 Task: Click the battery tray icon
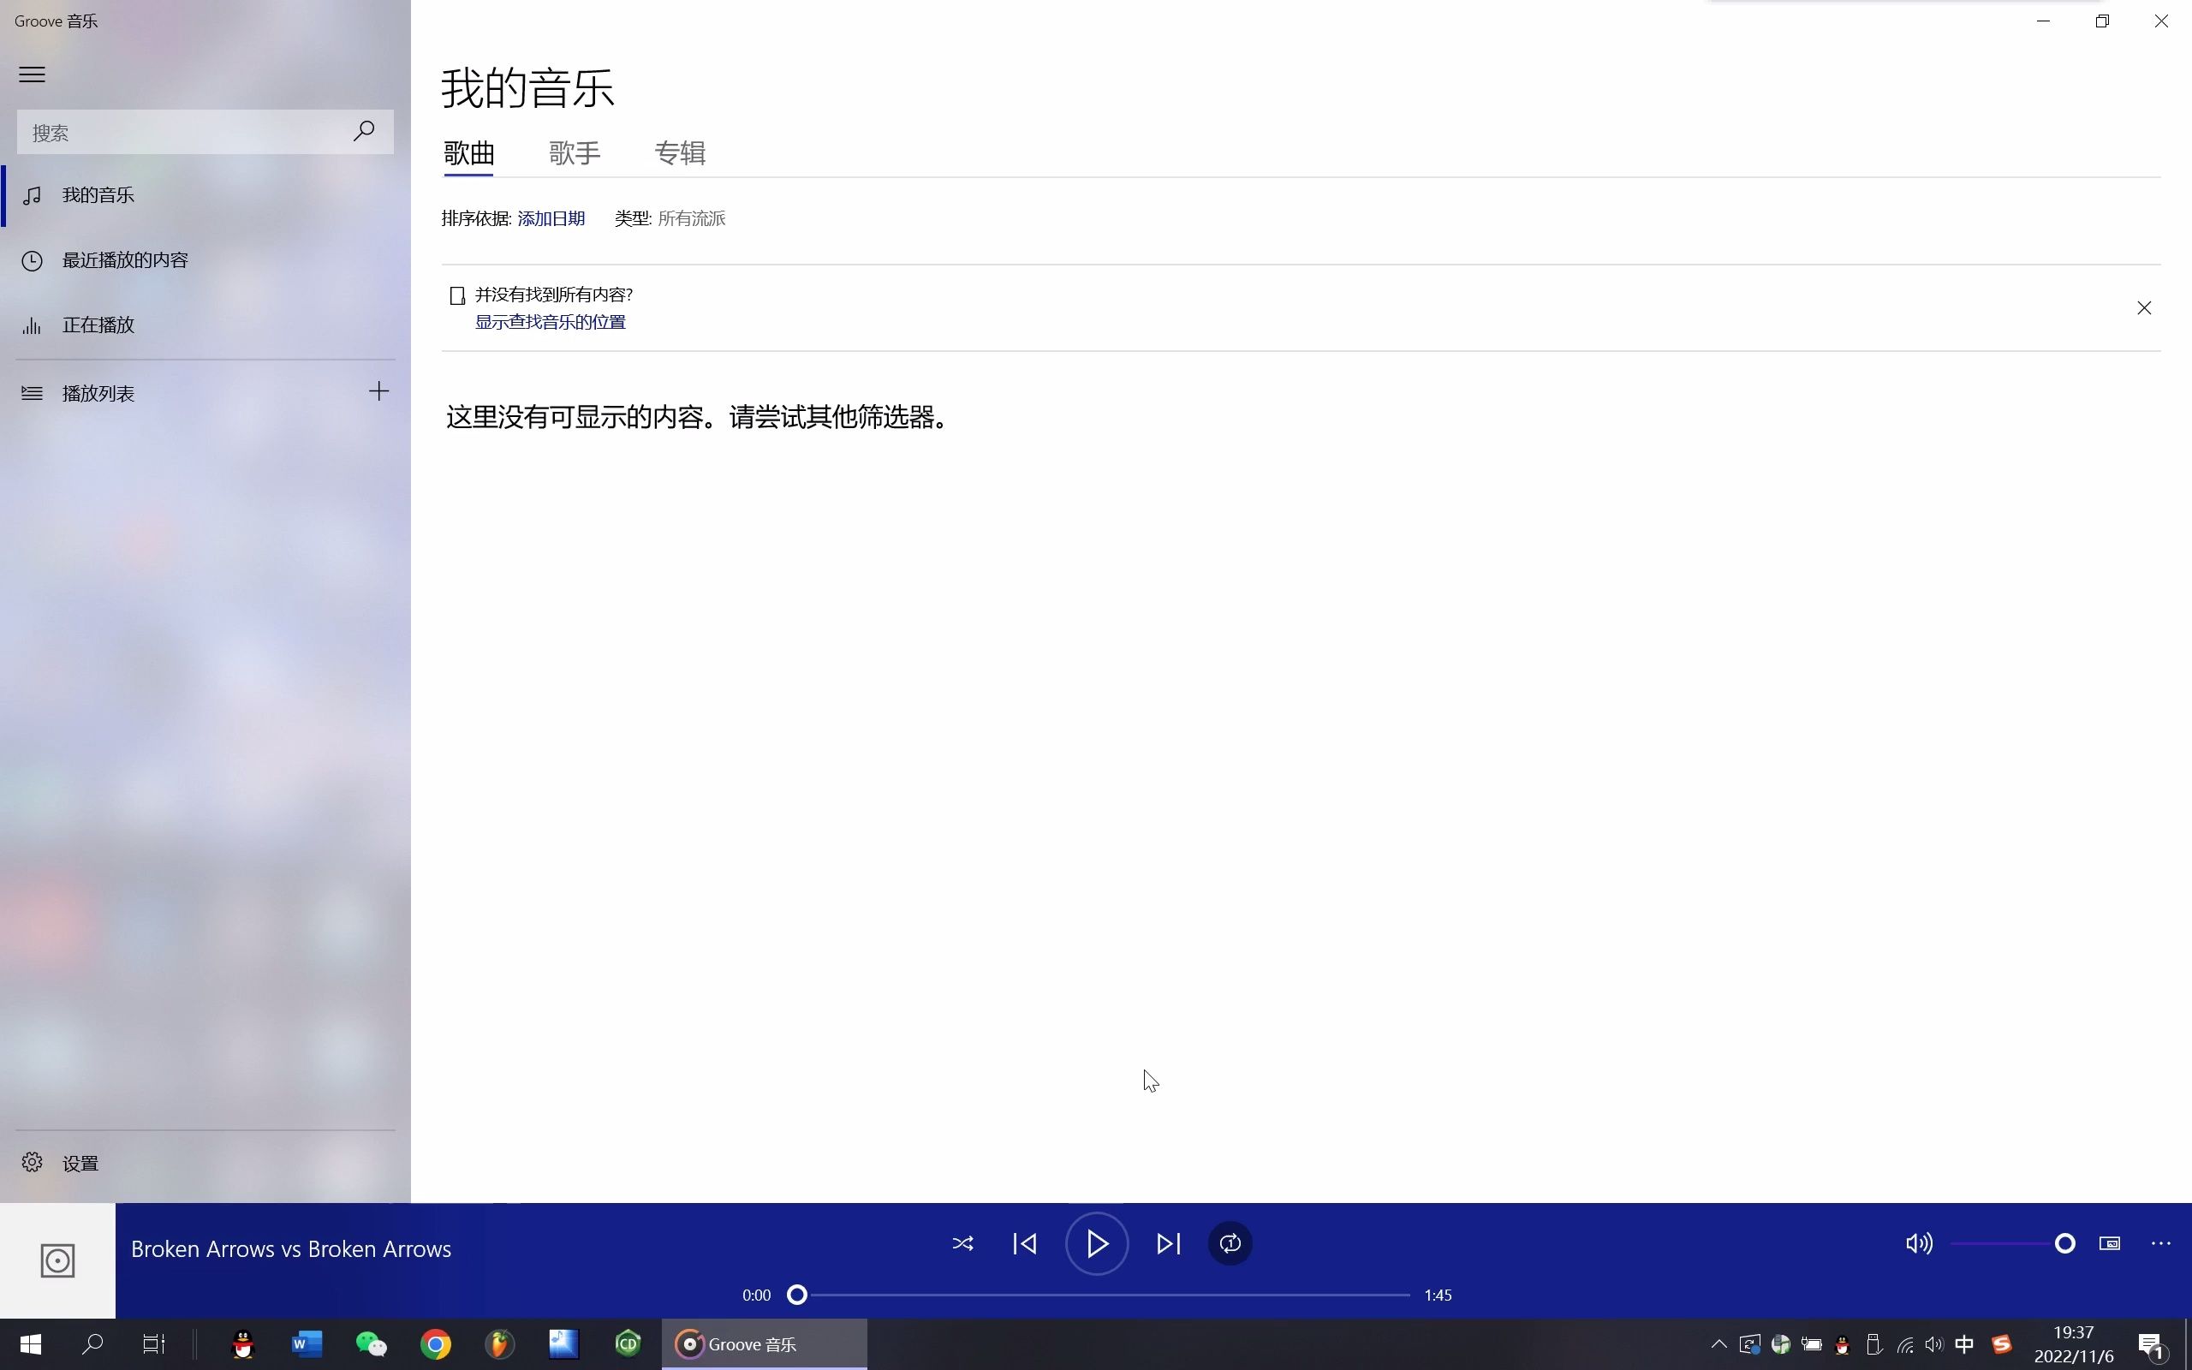1812,1344
